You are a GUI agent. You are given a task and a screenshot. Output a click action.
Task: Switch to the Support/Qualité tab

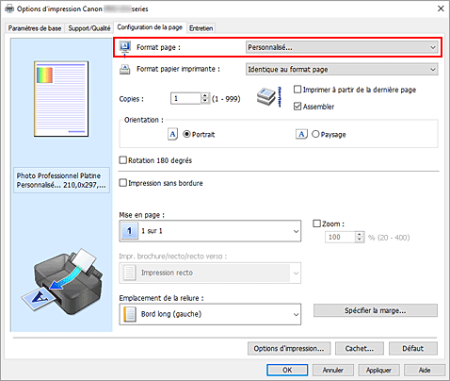click(89, 28)
